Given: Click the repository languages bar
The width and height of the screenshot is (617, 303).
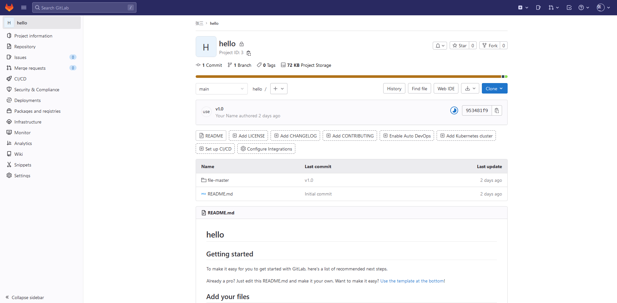Looking at the screenshot, I should [x=352, y=77].
